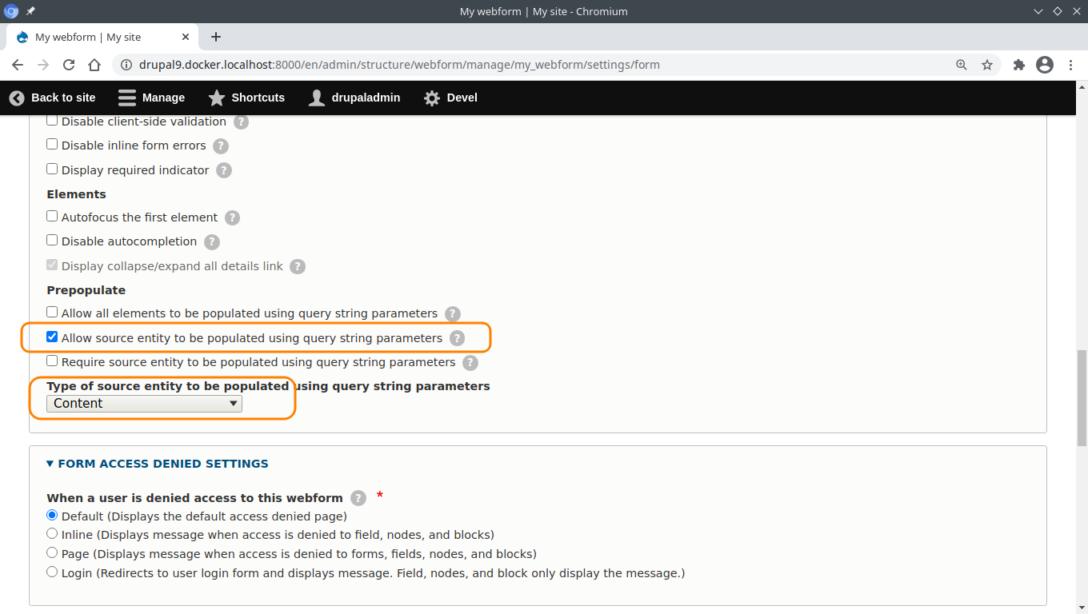Uncheck Allow source entity to be populated

tap(52, 337)
